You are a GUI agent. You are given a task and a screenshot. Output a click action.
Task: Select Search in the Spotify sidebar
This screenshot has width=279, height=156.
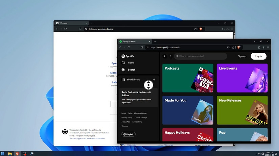tap(128, 70)
